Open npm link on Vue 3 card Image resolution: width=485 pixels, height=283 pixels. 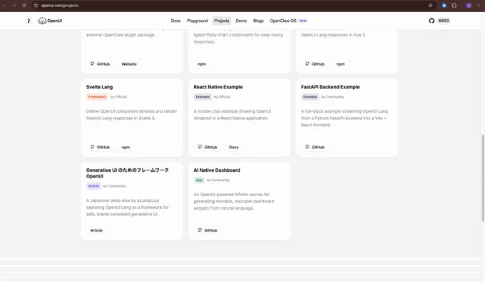pos(340,64)
